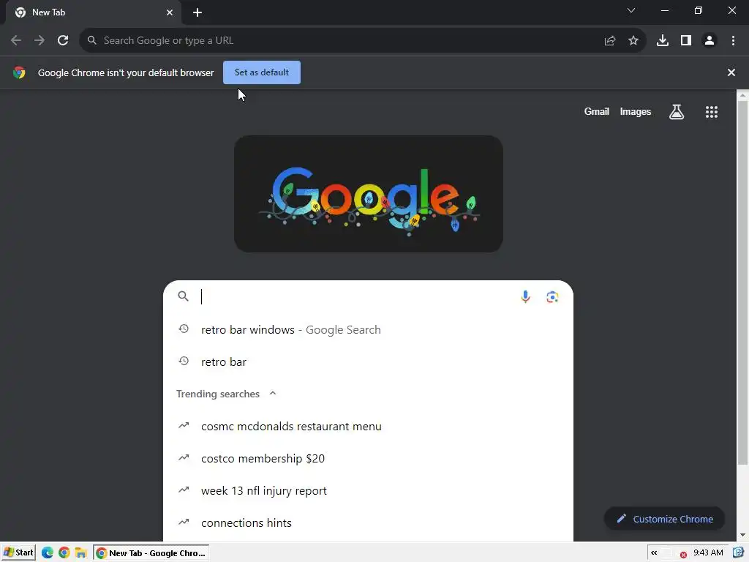
Task: Open the notification tray icon beside the clock
Action: (738, 553)
